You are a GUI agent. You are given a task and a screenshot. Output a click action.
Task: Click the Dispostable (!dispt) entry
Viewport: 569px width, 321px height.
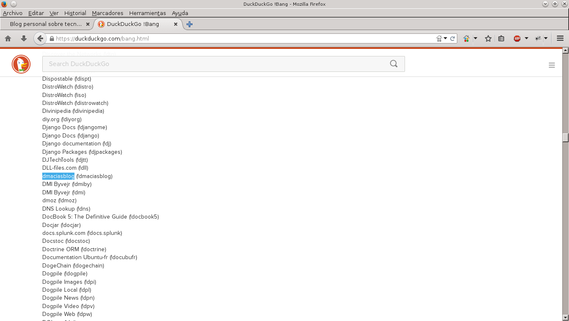point(67,79)
